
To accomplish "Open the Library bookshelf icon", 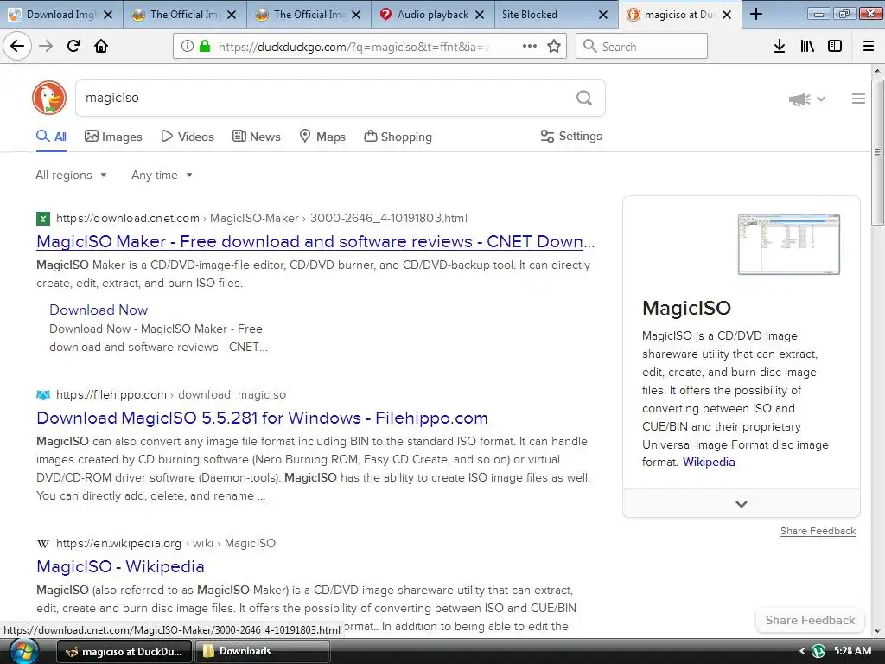I will click(x=807, y=46).
